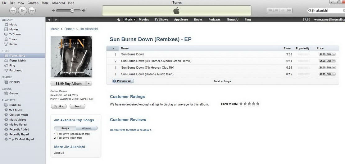Switch to the Albums toggle in Top Songs
This screenshot has height=164, width=345.
click(x=87, y=128)
